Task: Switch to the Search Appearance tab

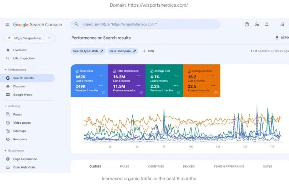Action: (x=229, y=167)
